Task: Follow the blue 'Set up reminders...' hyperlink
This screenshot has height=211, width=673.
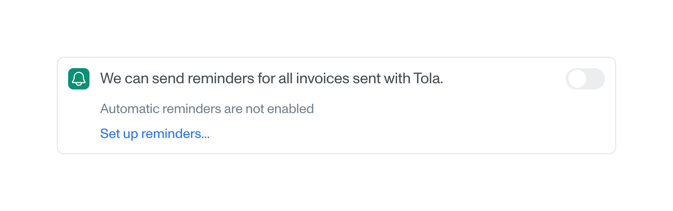Action: [155, 134]
